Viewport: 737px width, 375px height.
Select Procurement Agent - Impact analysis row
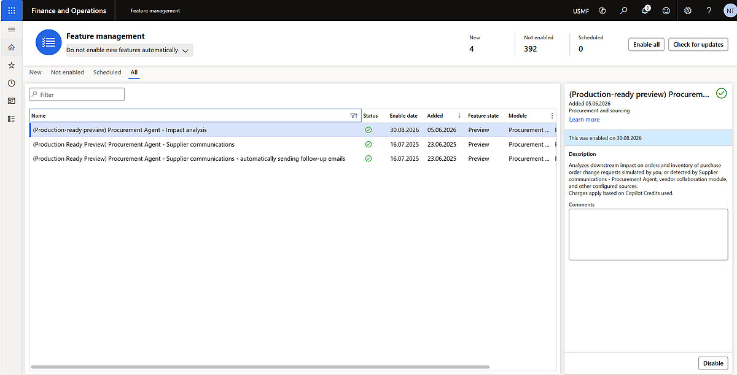[293, 130]
